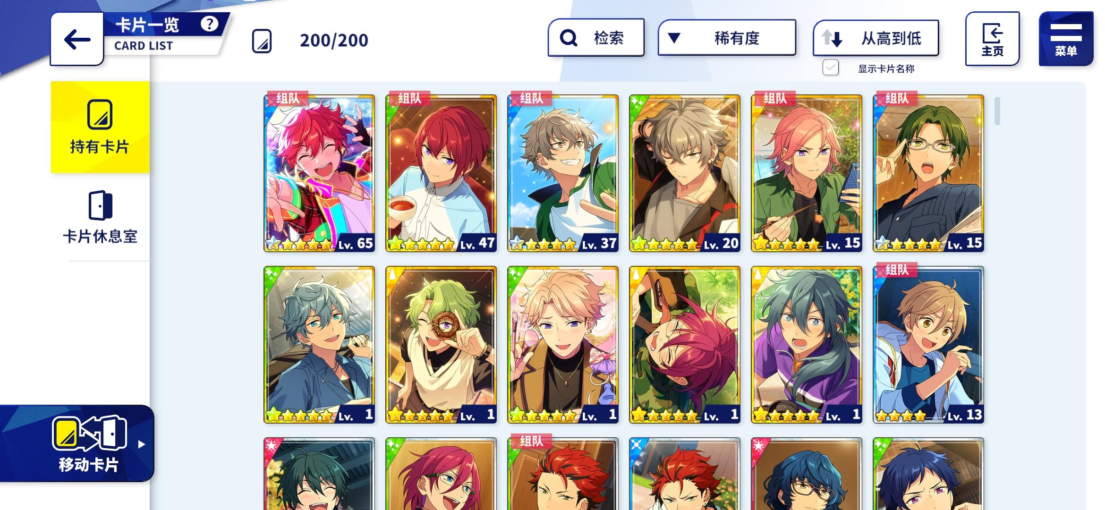Click the card count icon beside 200/200
The image size is (1105, 510).
point(262,41)
